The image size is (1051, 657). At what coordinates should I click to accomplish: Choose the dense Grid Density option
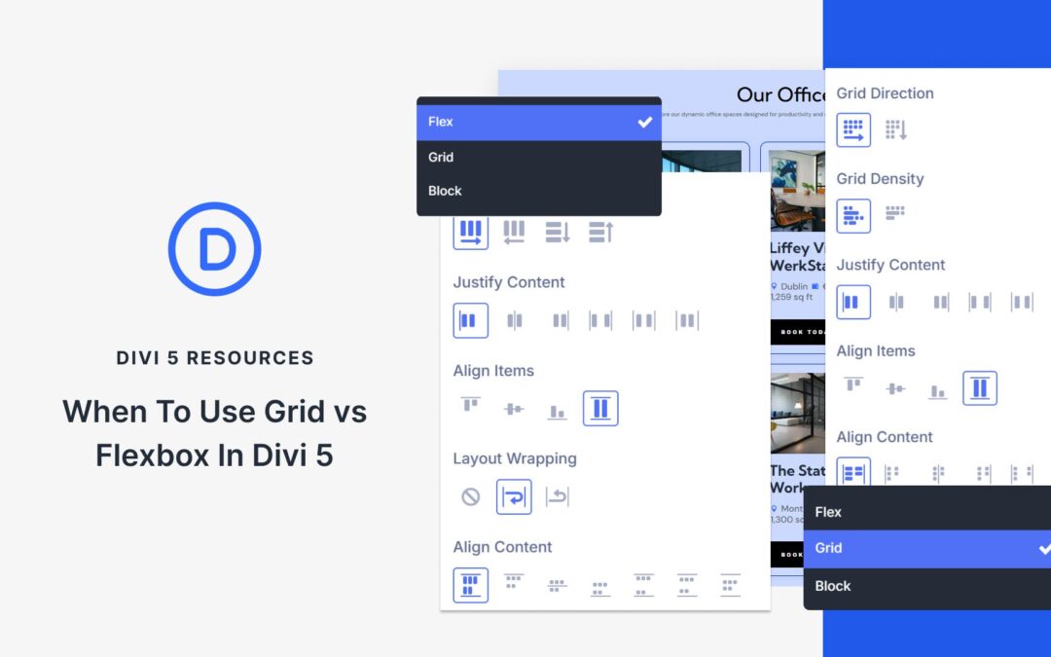tap(853, 215)
